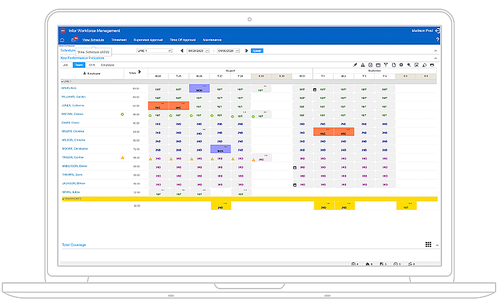Open the Timesheet menu
This screenshot has height=306, width=498.
pyautogui.click(x=119, y=39)
